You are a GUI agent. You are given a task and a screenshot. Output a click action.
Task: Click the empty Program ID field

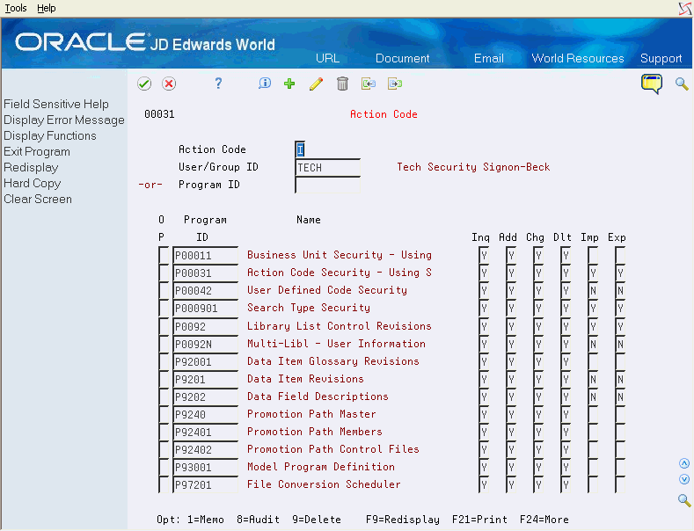[x=327, y=185]
